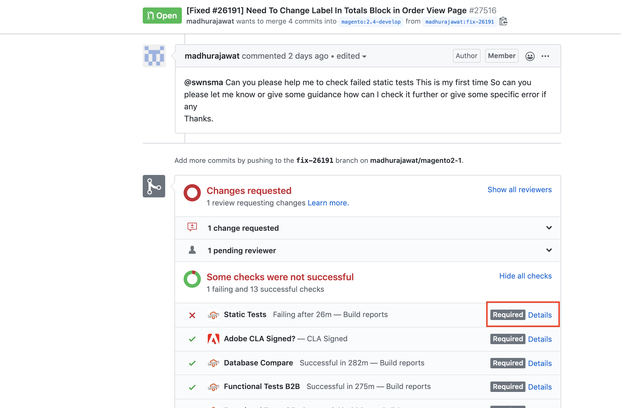Open Details for Database Compare check
Screen dimensions: 621x408
point(540,363)
